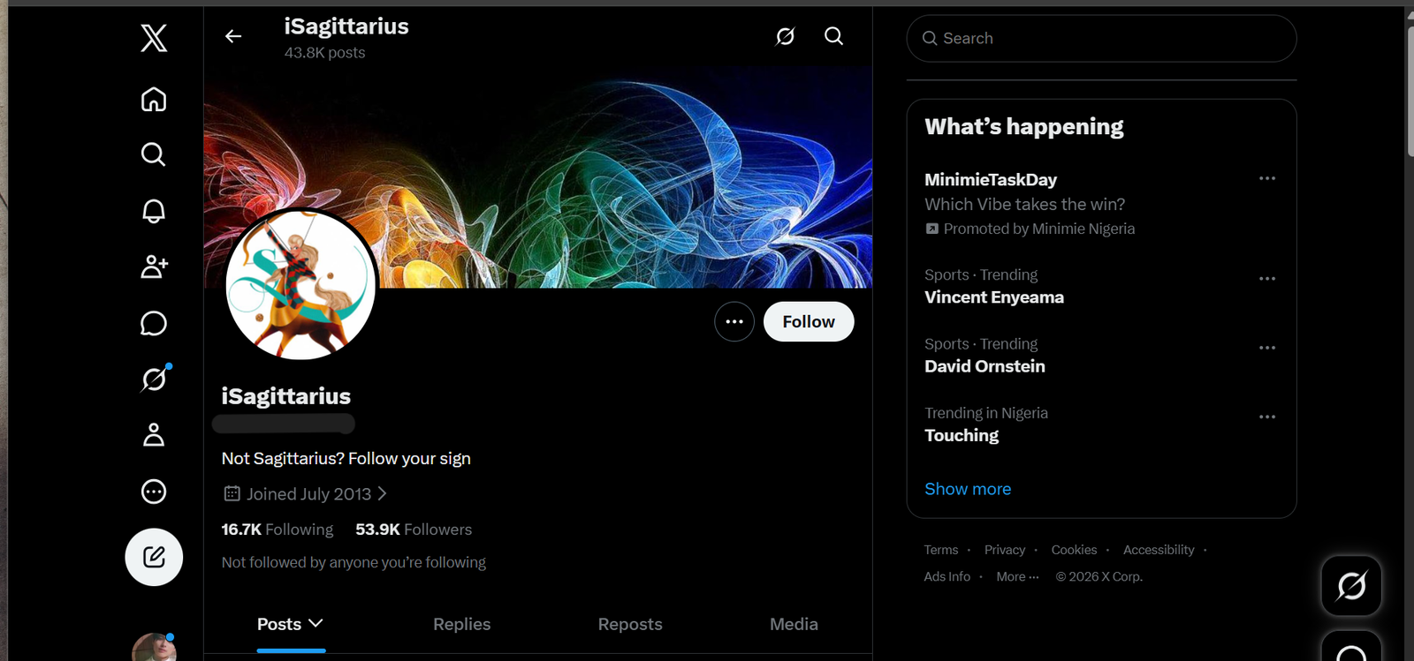The width and height of the screenshot is (1414, 661).
Task: Open the Posts tab dropdown
Action: click(290, 624)
